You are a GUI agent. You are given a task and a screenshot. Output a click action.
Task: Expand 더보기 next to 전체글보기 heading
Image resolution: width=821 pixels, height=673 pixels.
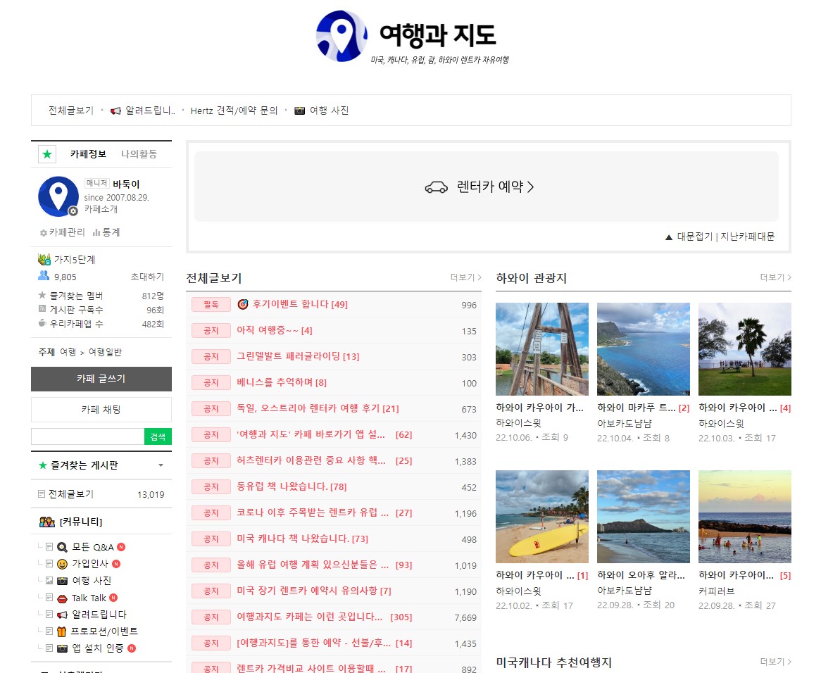point(465,277)
